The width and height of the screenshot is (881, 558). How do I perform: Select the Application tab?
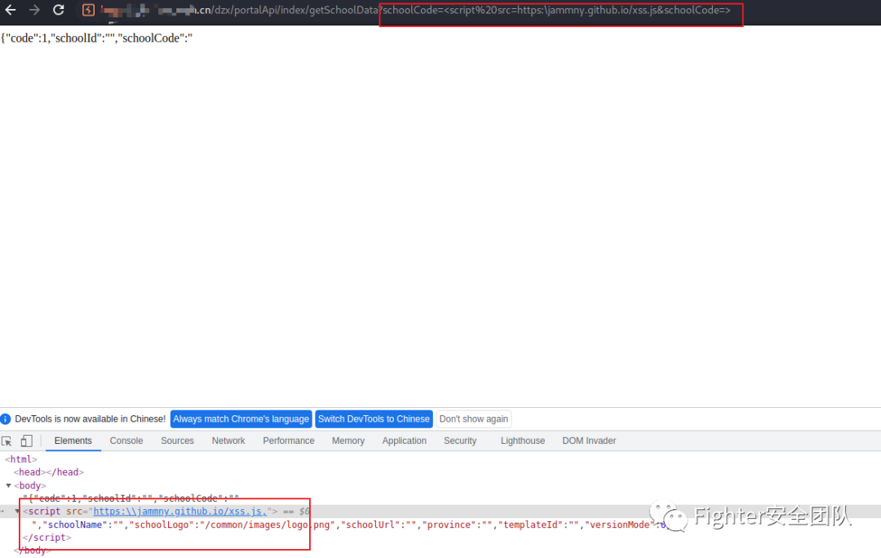404,441
